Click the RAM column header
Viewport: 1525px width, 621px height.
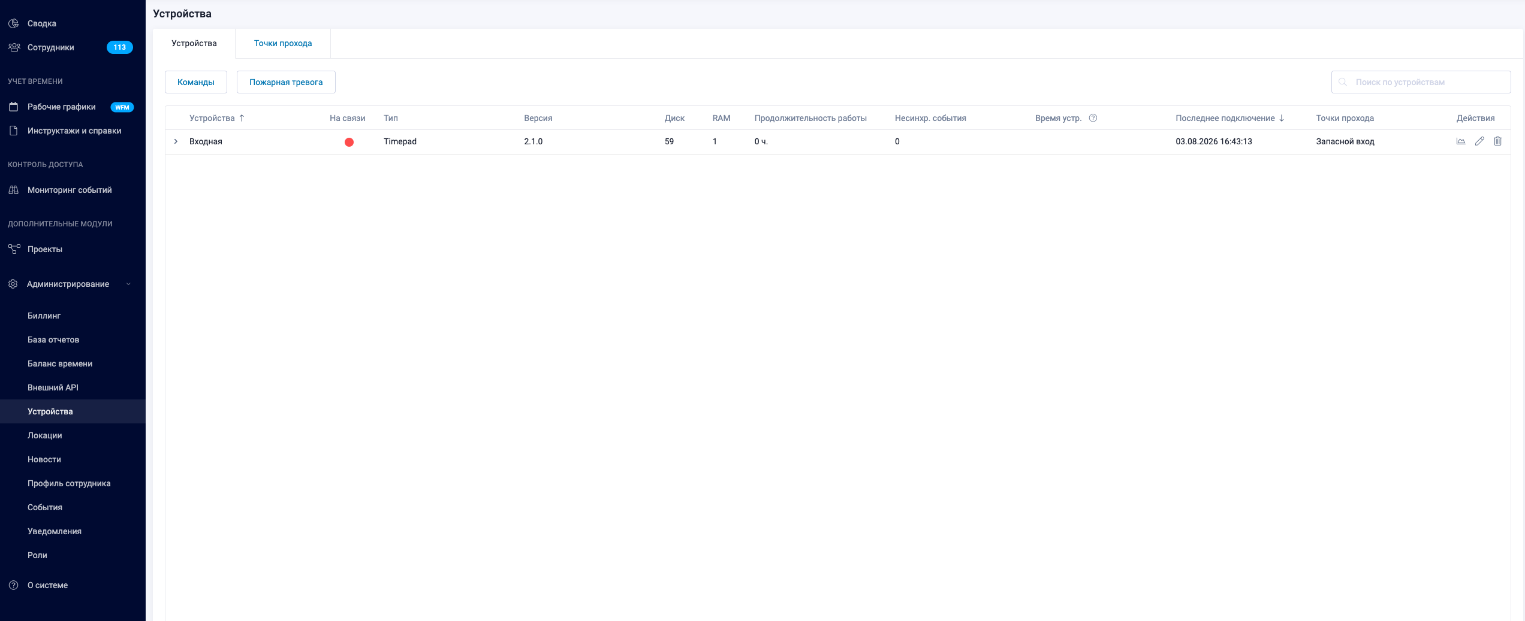(x=721, y=118)
